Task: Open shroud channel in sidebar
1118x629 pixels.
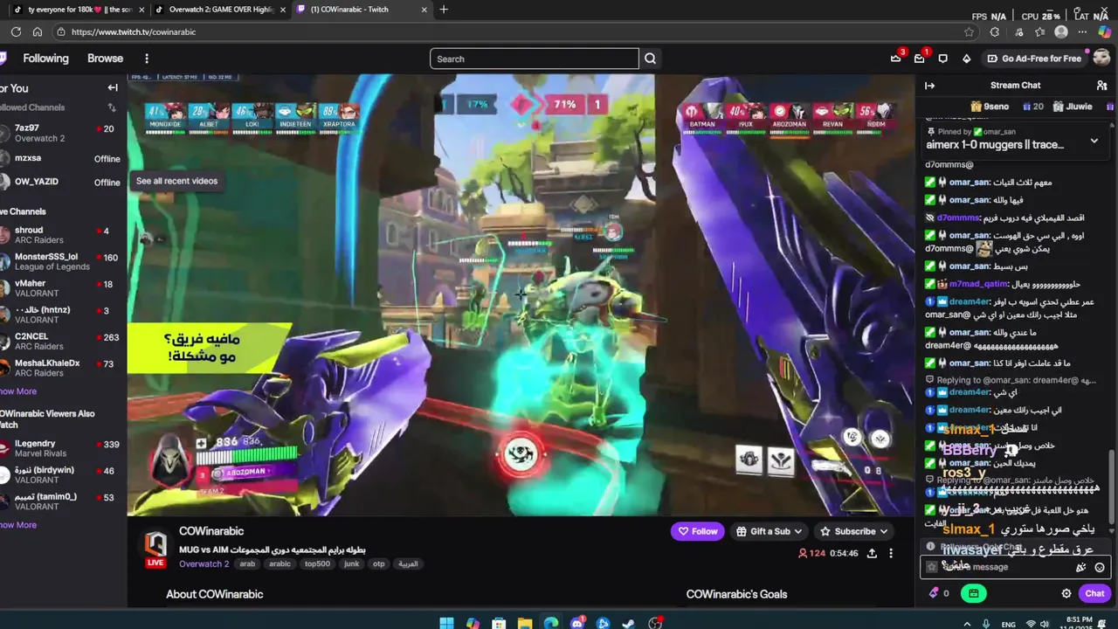Action: tap(61, 235)
